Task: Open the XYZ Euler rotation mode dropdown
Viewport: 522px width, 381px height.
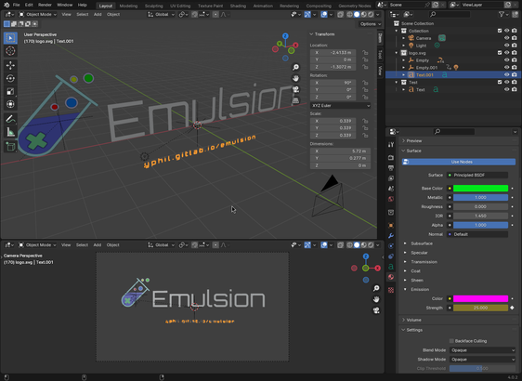Action: tap(340, 106)
